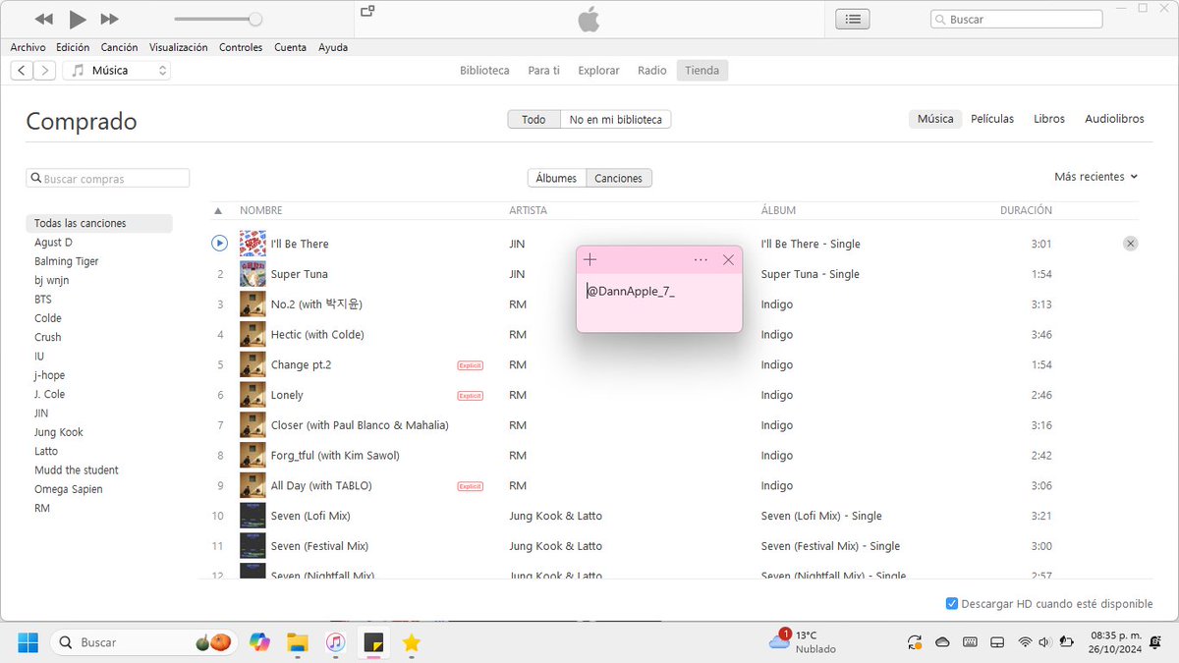Screen dimensions: 1179x663
Task: Select the Música category
Action: [935, 119]
